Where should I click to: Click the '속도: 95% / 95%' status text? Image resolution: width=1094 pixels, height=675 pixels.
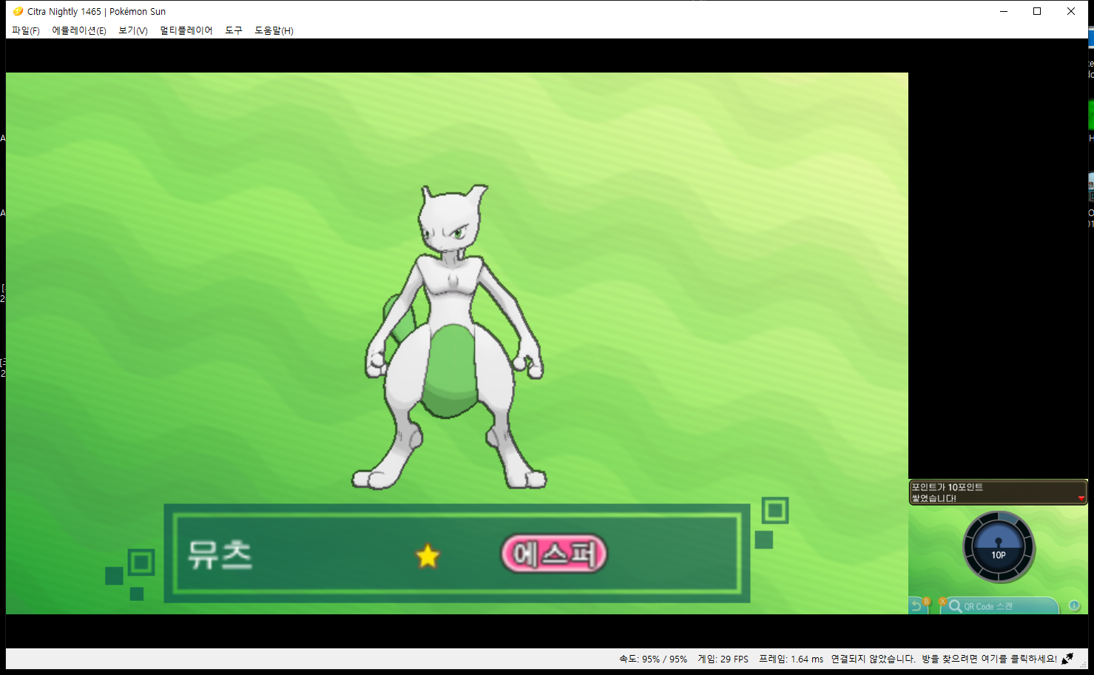pyautogui.click(x=653, y=659)
